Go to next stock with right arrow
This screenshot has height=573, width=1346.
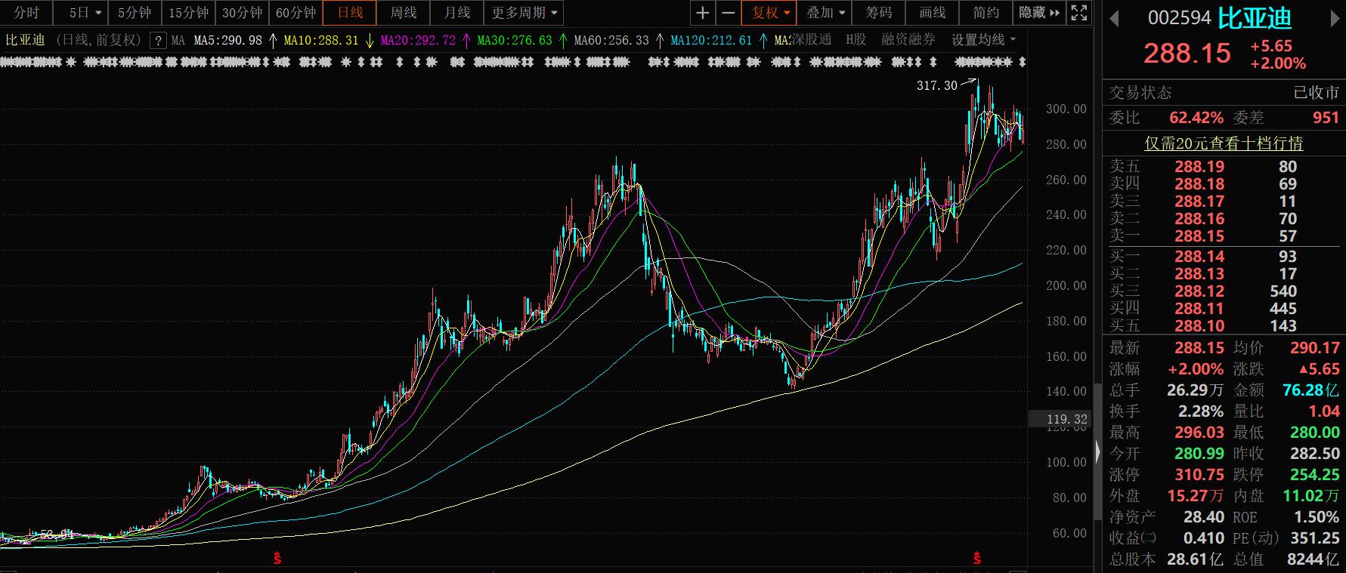point(1335,19)
